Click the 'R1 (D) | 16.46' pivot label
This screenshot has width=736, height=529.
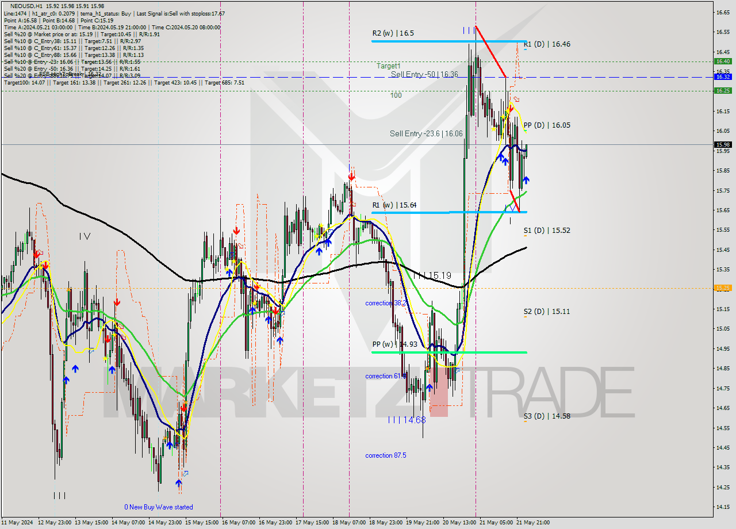pyautogui.click(x=547, y=44)
